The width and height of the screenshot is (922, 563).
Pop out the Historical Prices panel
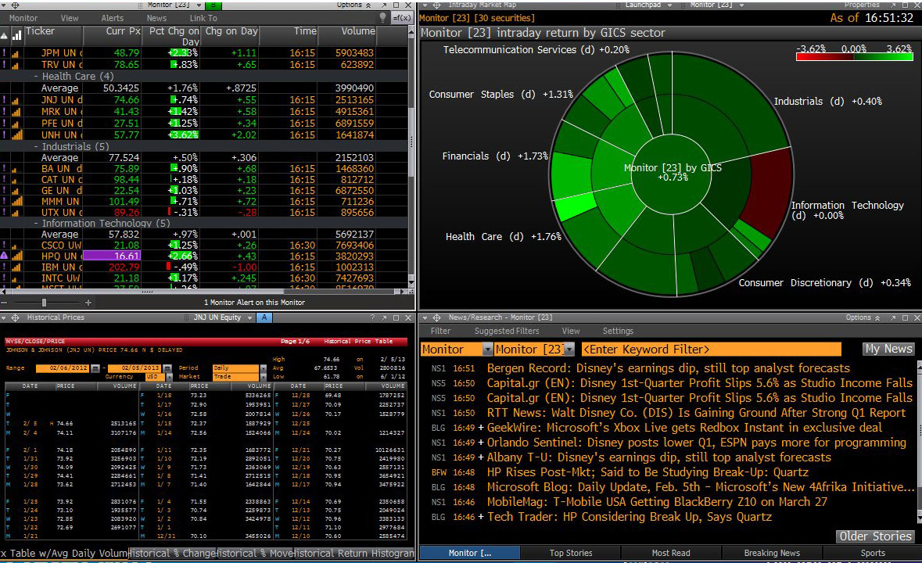click(x=384, y=318)
